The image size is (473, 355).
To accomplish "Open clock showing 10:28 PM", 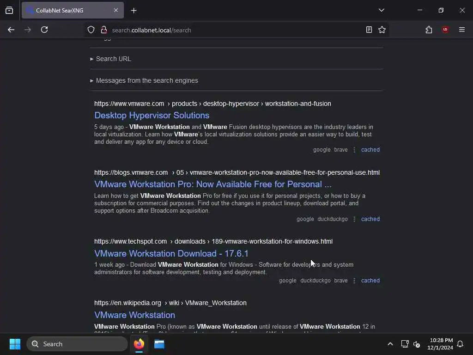I will pyautogui.click(x=440, y=344).
